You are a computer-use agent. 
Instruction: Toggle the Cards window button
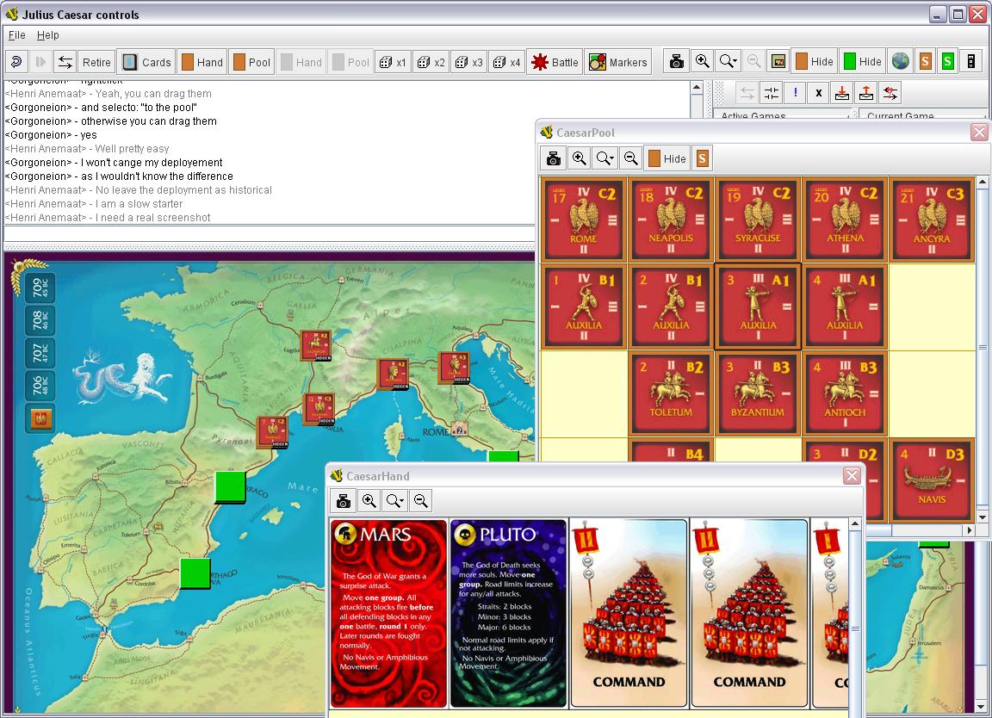point(146,62)
